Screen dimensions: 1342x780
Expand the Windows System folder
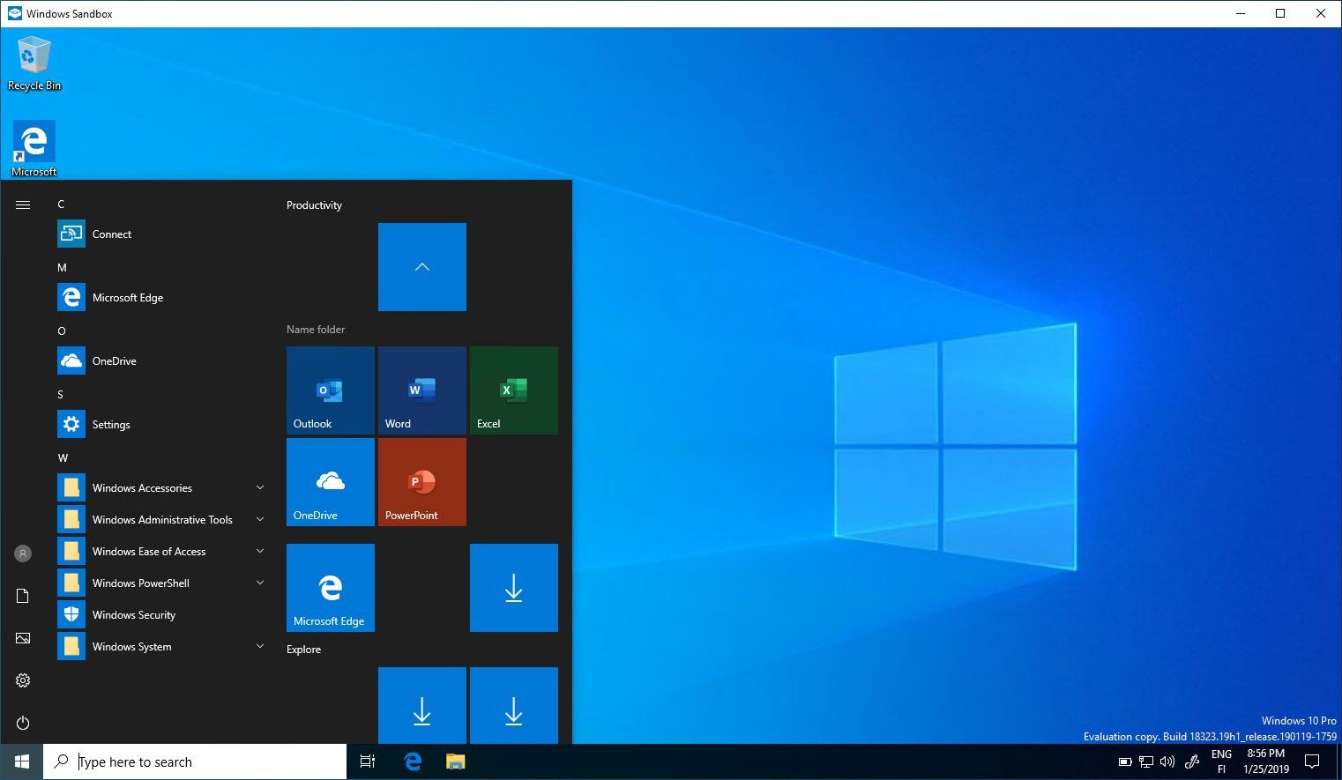click(160, 646)
